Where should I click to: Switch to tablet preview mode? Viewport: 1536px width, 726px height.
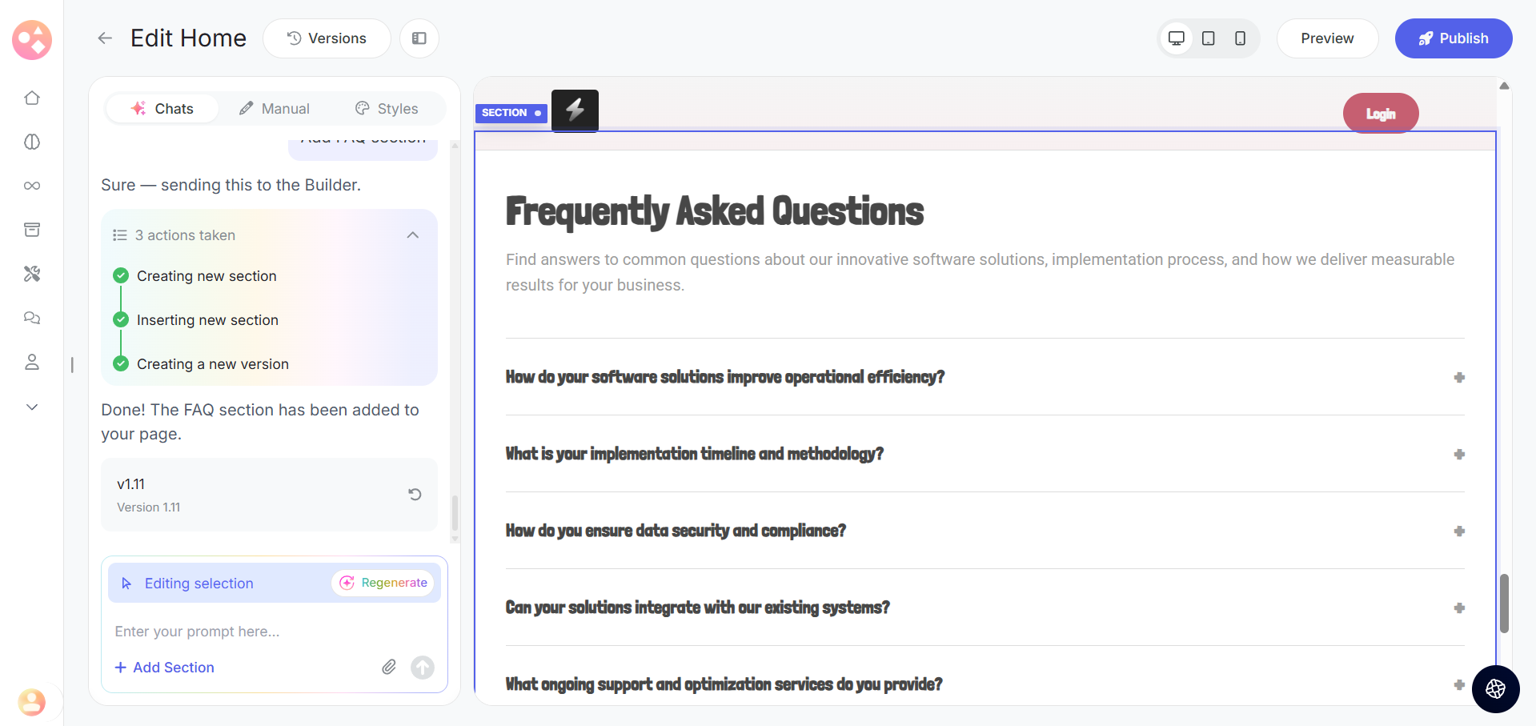1209,38
